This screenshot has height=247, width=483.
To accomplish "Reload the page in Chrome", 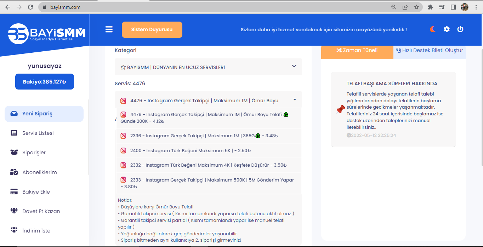I will [30, 7].
